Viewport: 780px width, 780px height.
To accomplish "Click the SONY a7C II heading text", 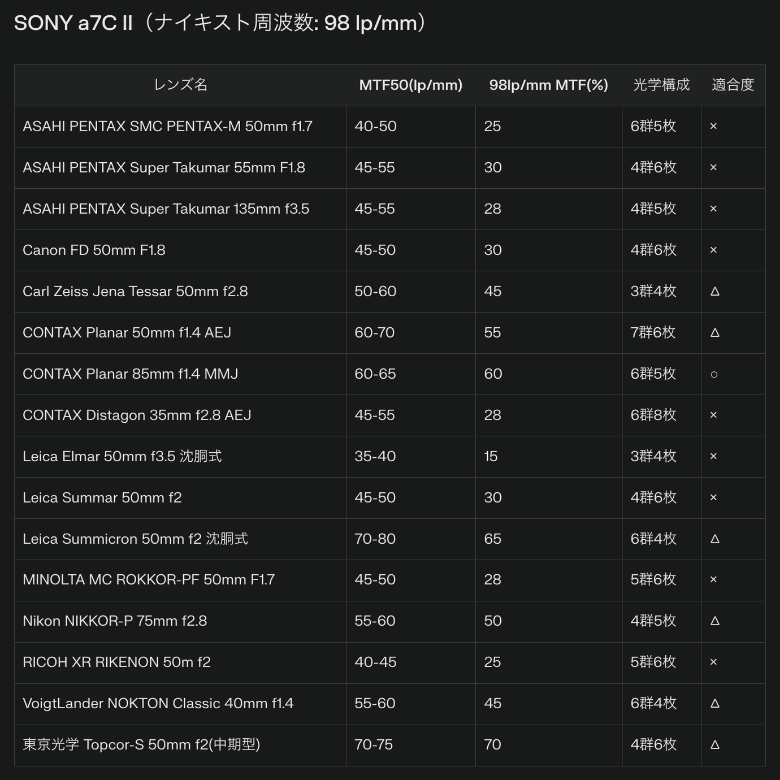I will coord(73,23).
